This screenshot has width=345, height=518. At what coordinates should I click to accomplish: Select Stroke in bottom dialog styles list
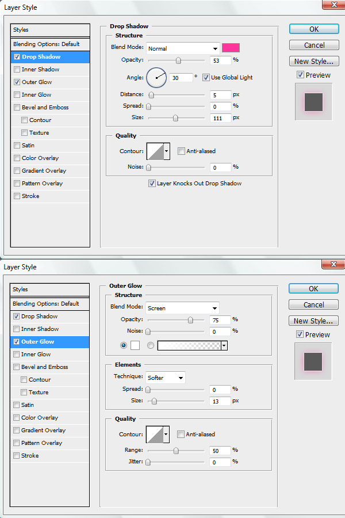49,456
